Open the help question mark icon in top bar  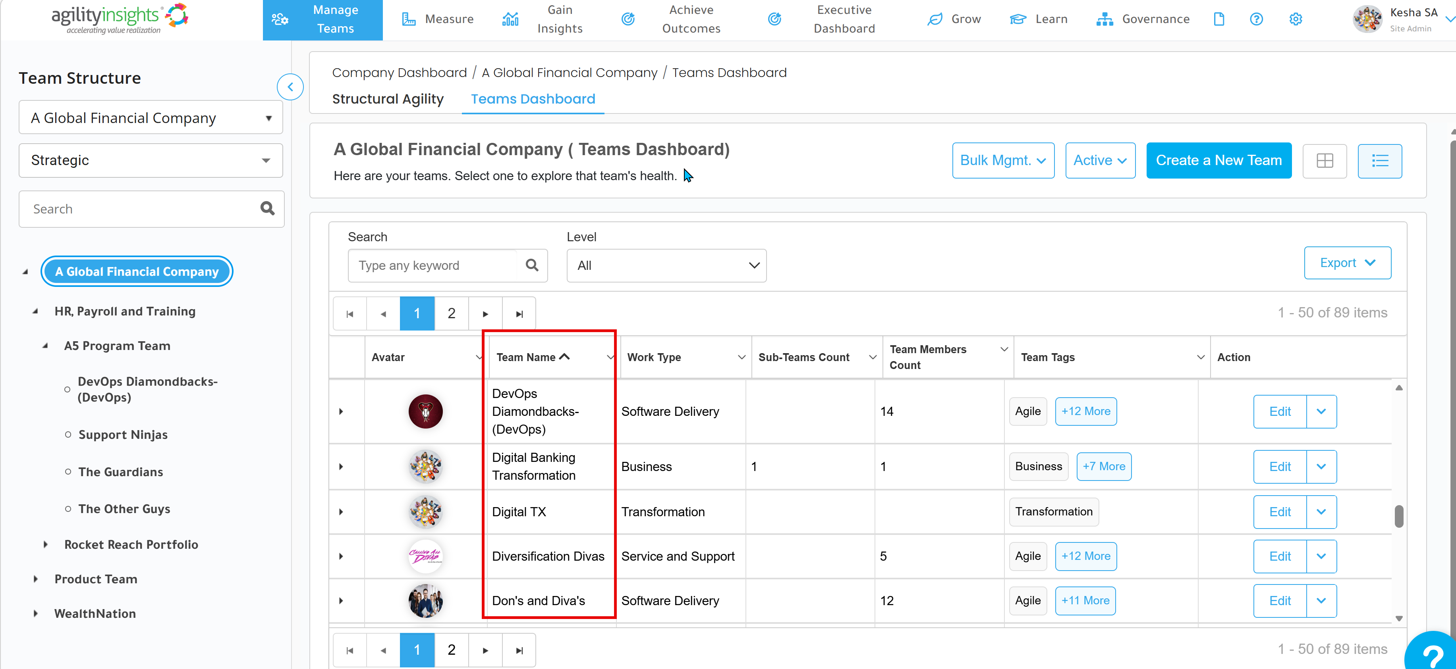[x=1256, y=19]
